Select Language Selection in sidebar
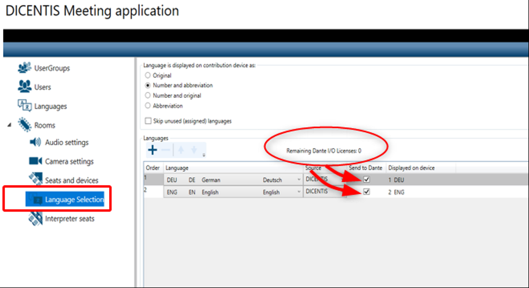This screenshot has height=288, width=529. 74,200
